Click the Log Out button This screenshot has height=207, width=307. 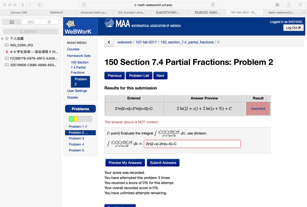tap(293, 28)
